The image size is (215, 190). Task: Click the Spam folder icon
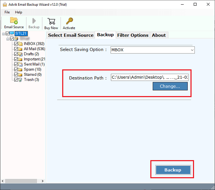coord(20,70)
